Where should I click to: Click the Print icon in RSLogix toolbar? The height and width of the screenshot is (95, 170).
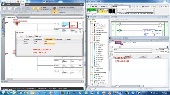[x=96, y=7]
